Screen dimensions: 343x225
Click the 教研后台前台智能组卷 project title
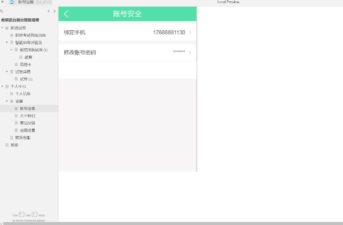click(20, 20)
